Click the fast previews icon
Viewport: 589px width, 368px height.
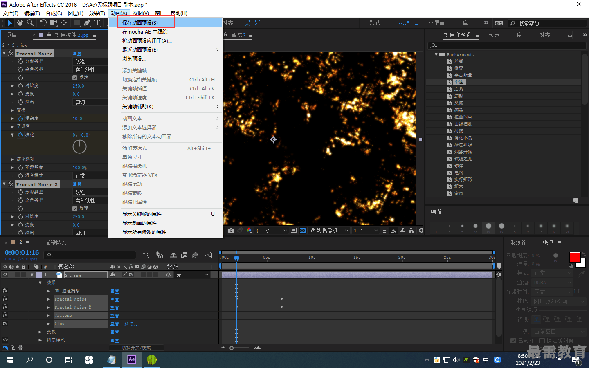pos(393,231)
